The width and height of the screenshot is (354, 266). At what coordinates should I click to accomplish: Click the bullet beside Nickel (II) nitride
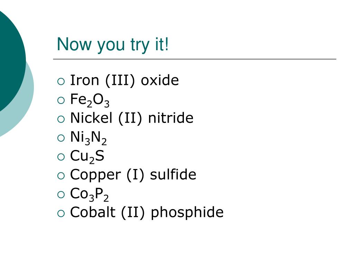[x=61, y=119]
